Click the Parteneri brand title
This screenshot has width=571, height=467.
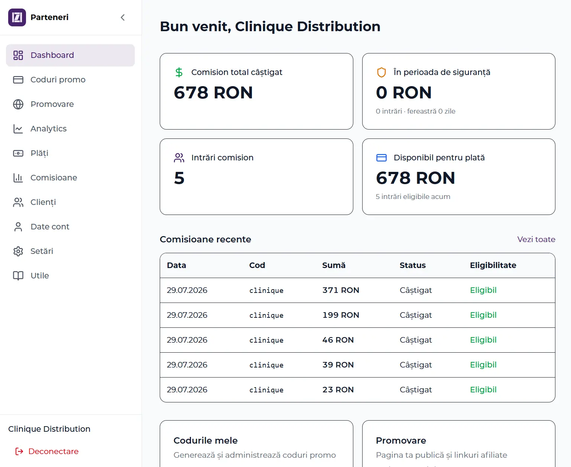click(49, 17)
